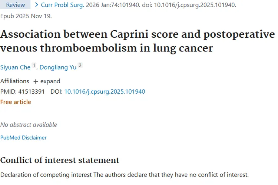Click the competing interest declaration paragraph
This screenshot has height=185, width=278.
124,175
